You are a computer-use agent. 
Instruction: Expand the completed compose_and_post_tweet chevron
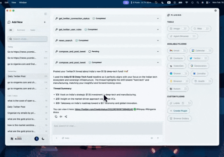click(158, 62)
